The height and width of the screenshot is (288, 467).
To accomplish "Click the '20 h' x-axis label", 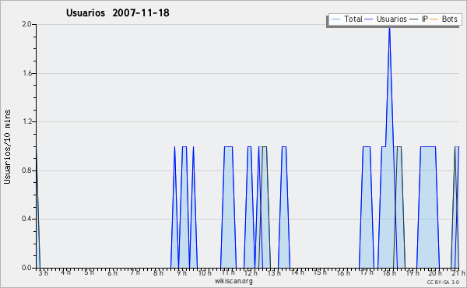I will 435,272.
